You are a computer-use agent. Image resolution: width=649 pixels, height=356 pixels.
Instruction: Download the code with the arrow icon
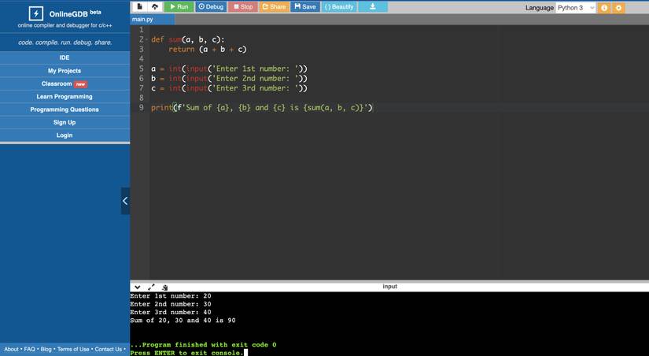tap(373, 6)
